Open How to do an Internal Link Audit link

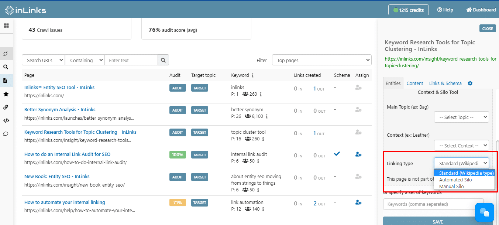[67, 154]
